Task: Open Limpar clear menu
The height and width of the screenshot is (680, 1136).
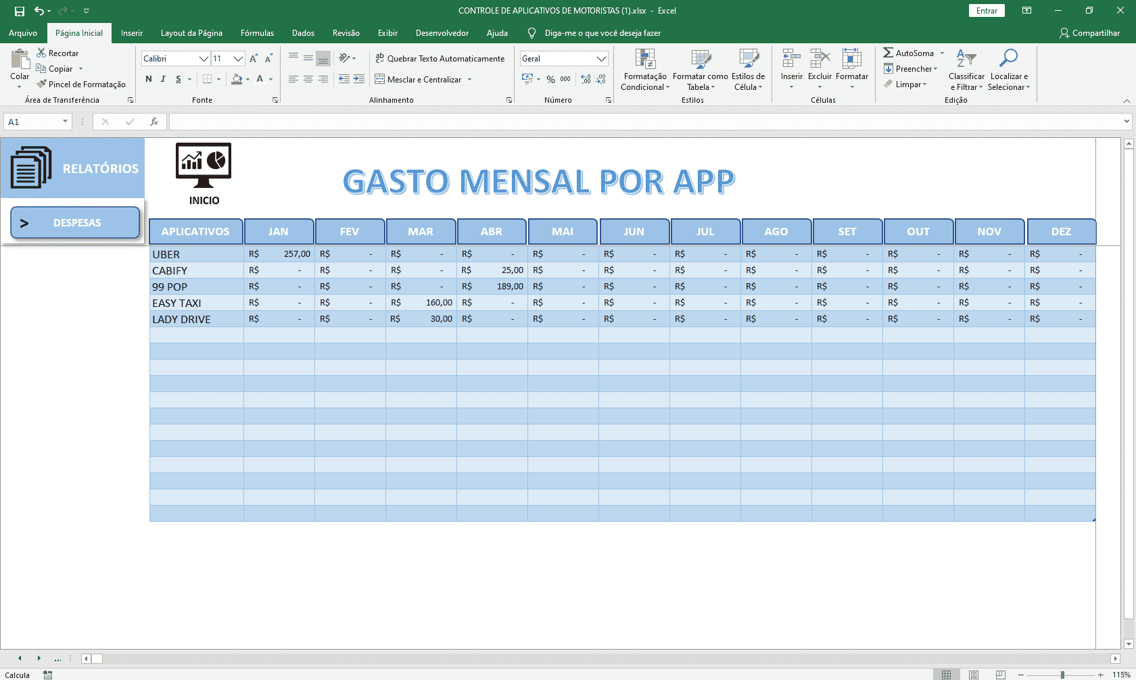Action: [x=905, y=84]
